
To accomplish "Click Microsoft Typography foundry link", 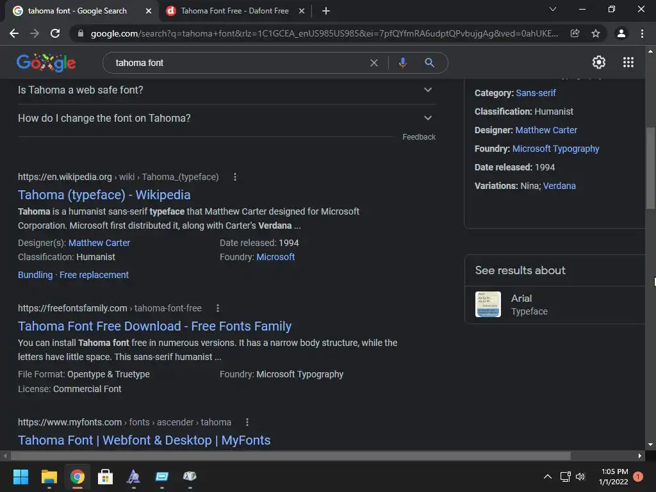I will tap(555, 149).
